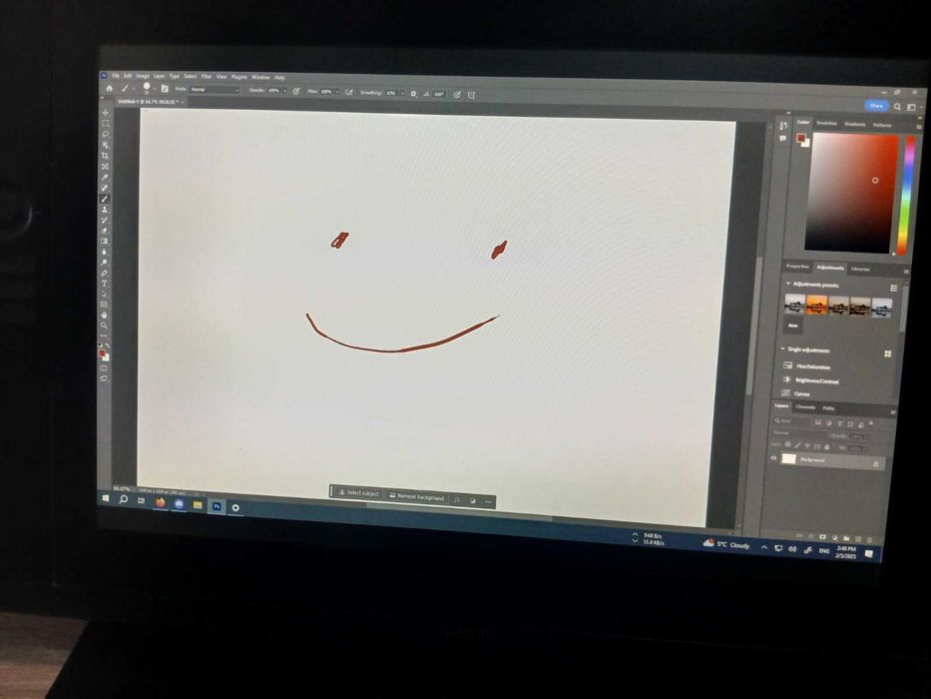The height and width of the screenshot is (699, 931).
Task: Collapse the Single adjustments section
Action: pos(782,349)
